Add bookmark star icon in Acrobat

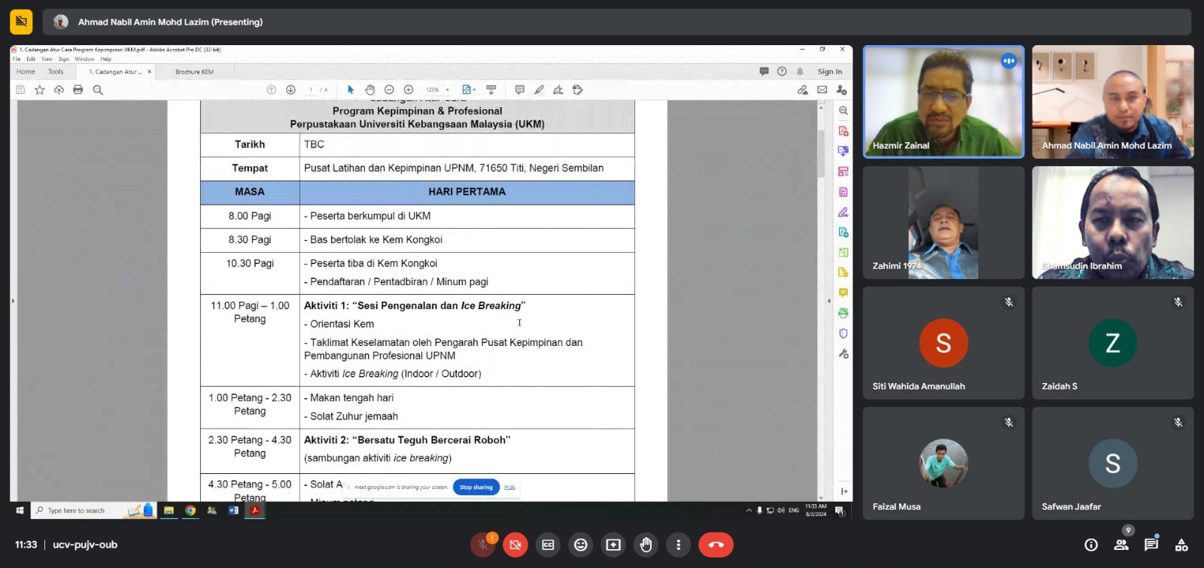[x=40, y=90]
